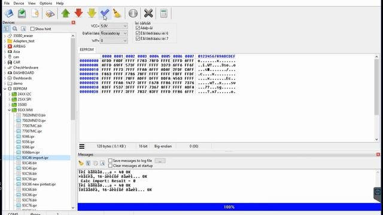
Task: Close the Devices panel with red X
Action: click(73, 23)
